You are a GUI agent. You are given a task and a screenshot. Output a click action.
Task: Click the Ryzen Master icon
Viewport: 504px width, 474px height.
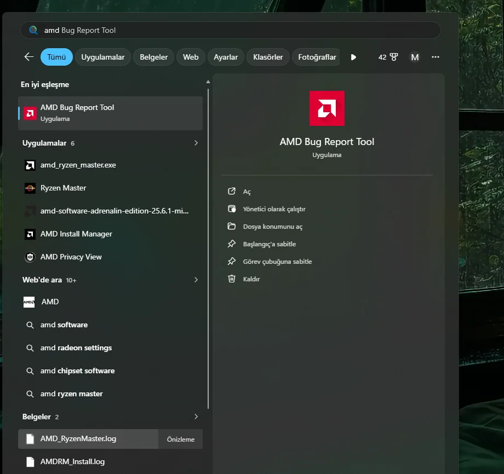[30, 188]
